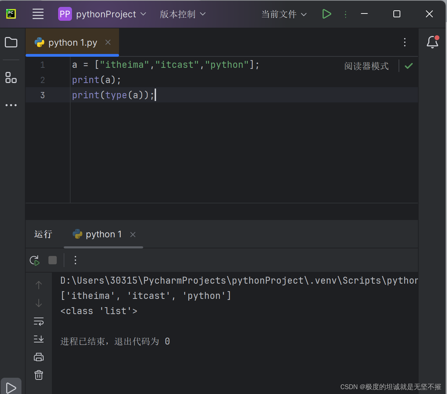Jump up in console output with arrow
Screen dimensions: 447x394
[38, 285]
